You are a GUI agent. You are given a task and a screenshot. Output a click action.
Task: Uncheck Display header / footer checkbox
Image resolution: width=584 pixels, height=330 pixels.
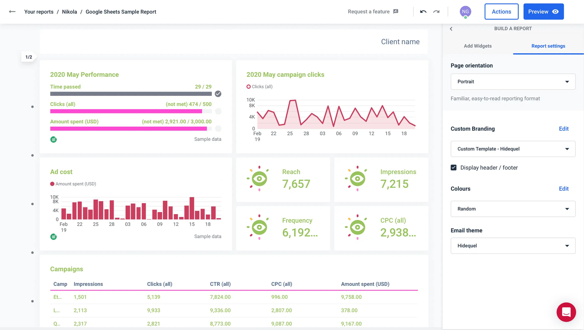pyautogui.click(x=454, y=168)
